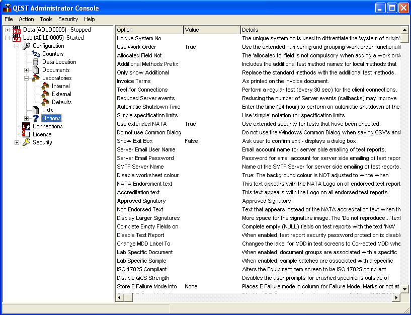
Task: Click the Lab (ADLD0005) server icon
Action: [x=17, y=38]
